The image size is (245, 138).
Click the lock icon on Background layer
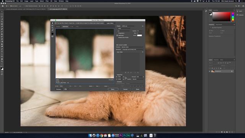point(232,71)
